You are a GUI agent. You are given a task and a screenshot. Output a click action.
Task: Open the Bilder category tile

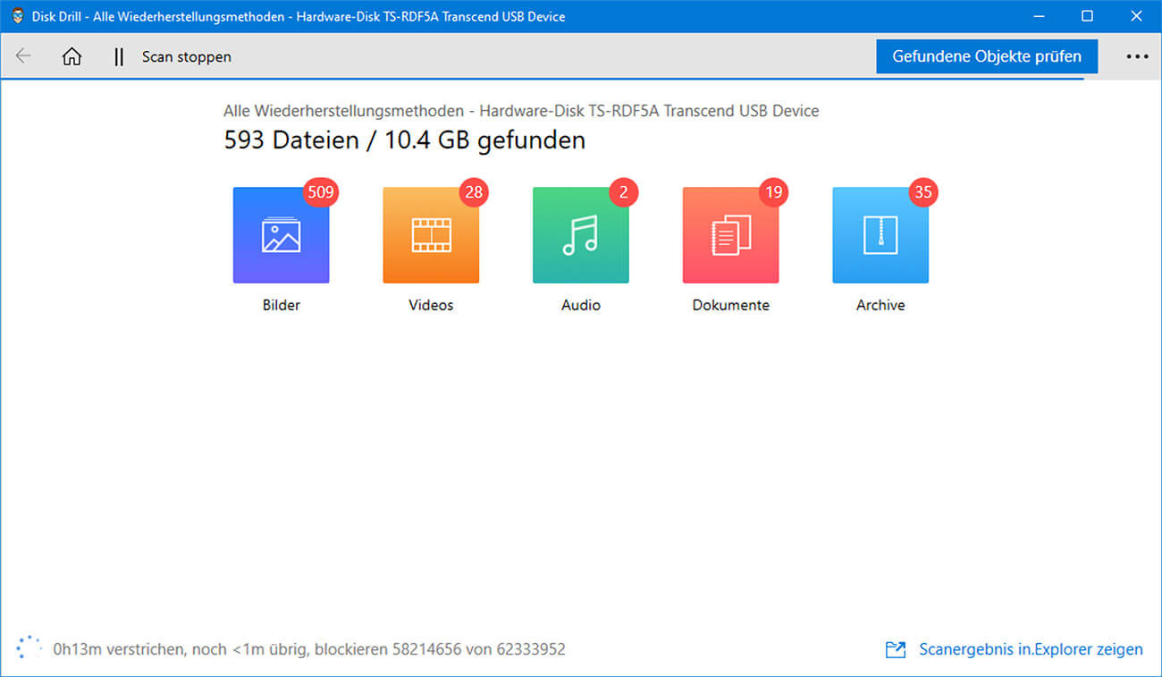coord(281,235)
